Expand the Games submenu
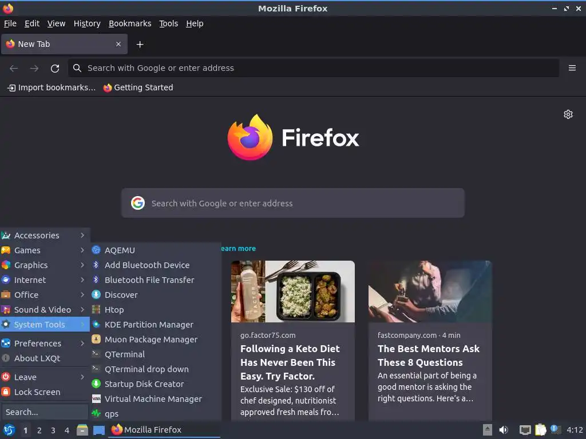586x439 pixels. click(45, 250)
